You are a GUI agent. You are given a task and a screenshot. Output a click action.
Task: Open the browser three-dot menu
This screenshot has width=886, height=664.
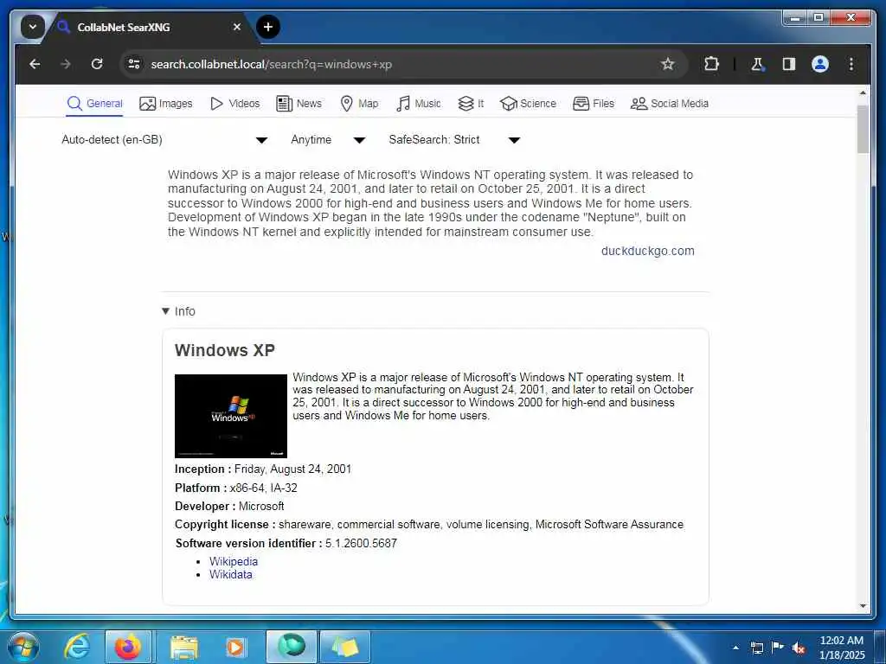tap(851, 64)
